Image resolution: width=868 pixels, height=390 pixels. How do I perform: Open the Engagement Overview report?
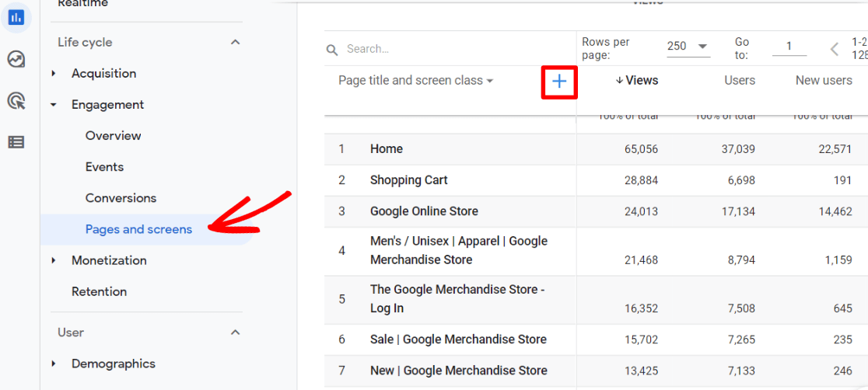[113, 135]
